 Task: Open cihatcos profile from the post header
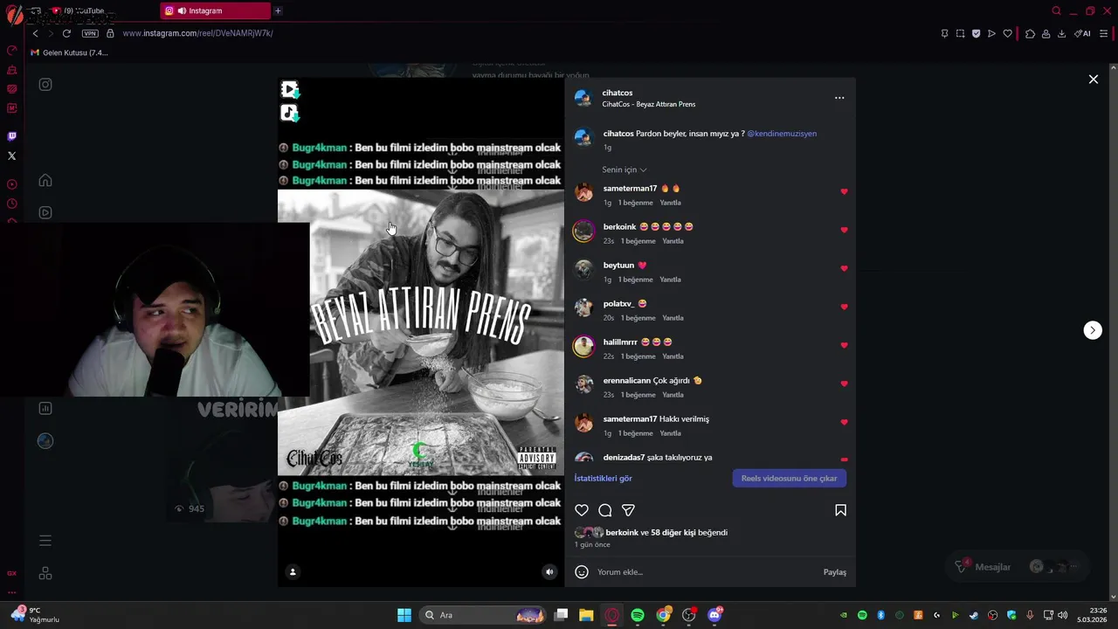(617, 93)
